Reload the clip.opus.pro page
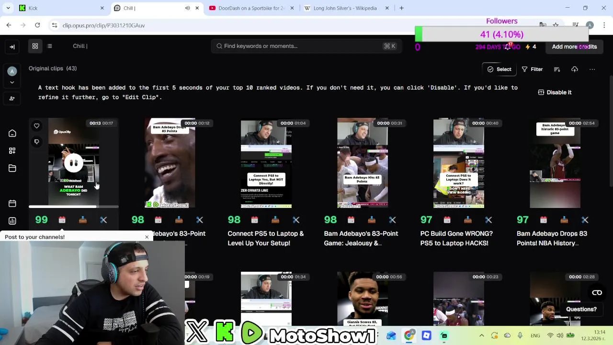Viewport: 613px width, 345px height. coord(37,25)
